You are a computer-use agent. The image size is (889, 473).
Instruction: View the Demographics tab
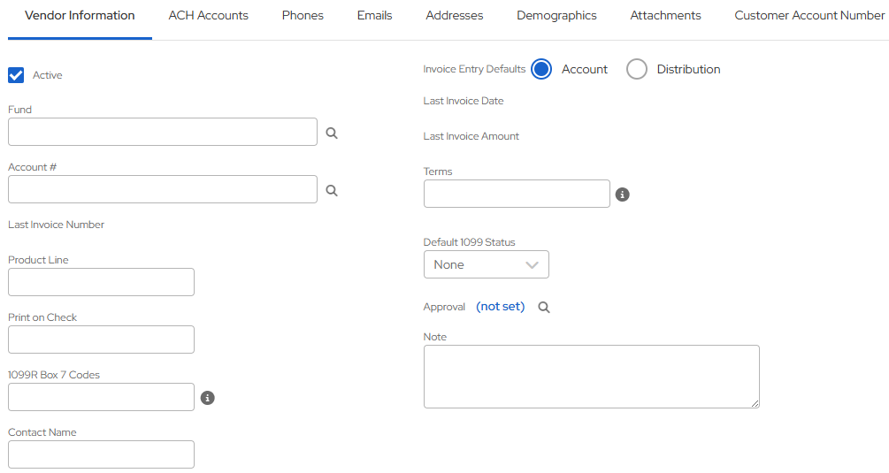click(556, 16)
